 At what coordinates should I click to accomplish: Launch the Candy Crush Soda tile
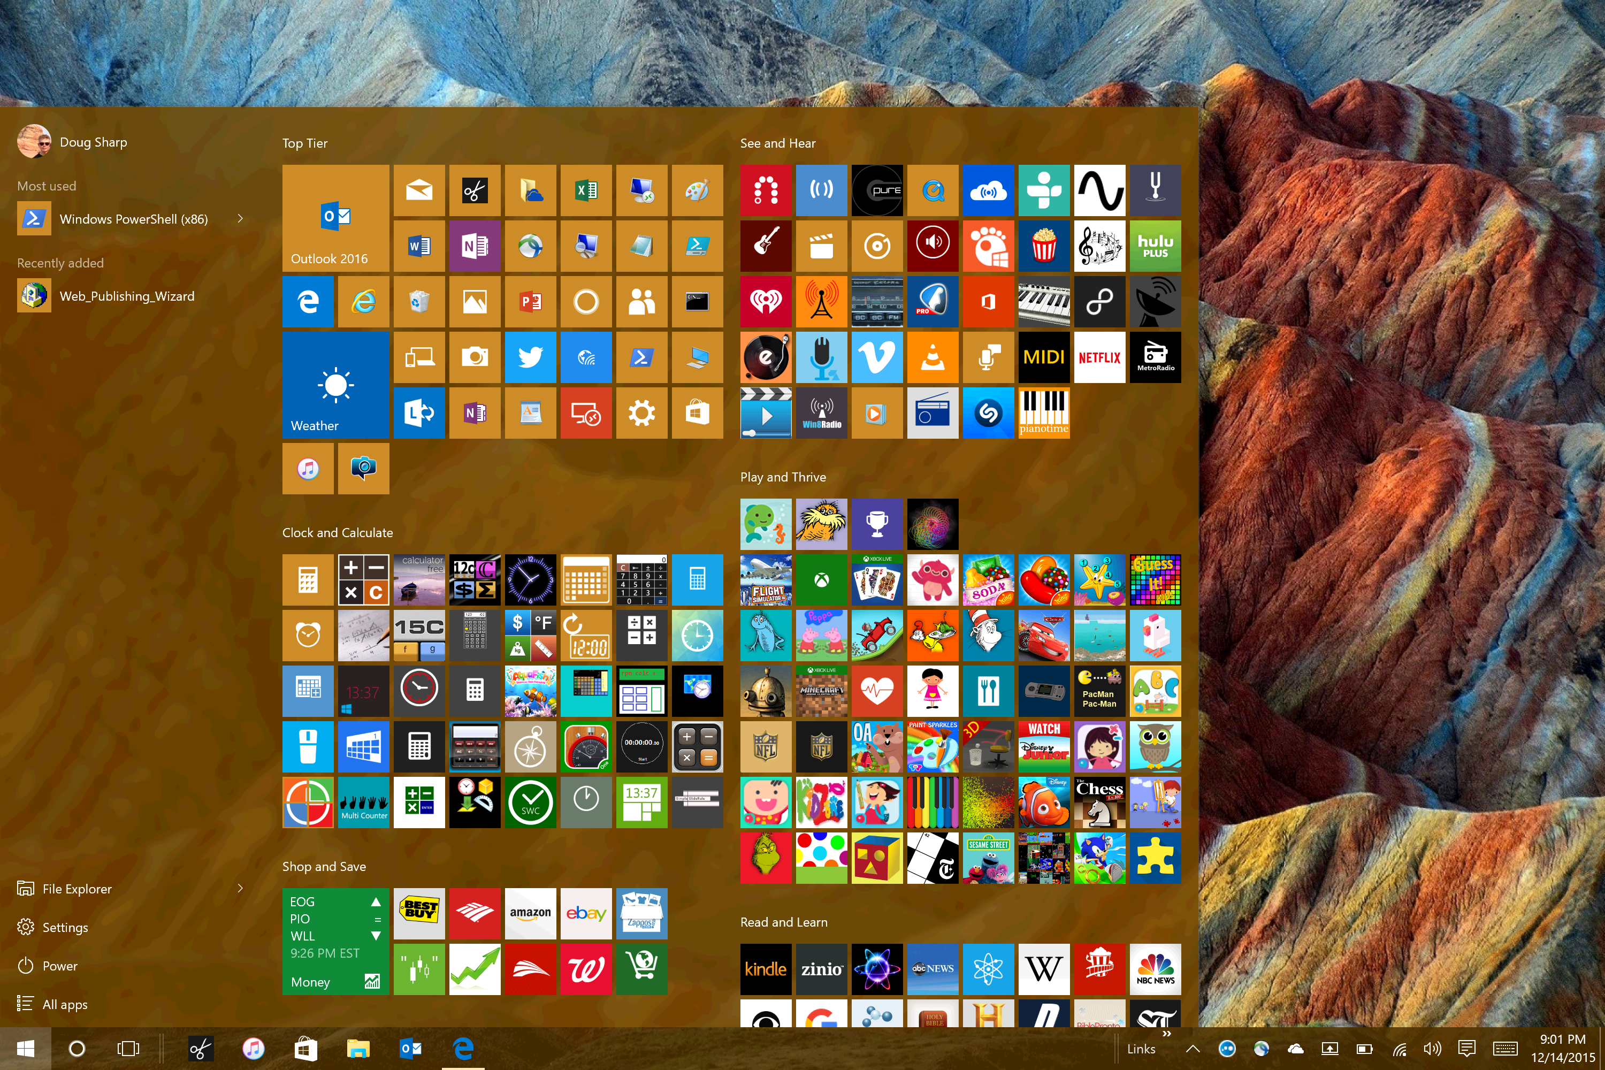(x=988, y=579)
